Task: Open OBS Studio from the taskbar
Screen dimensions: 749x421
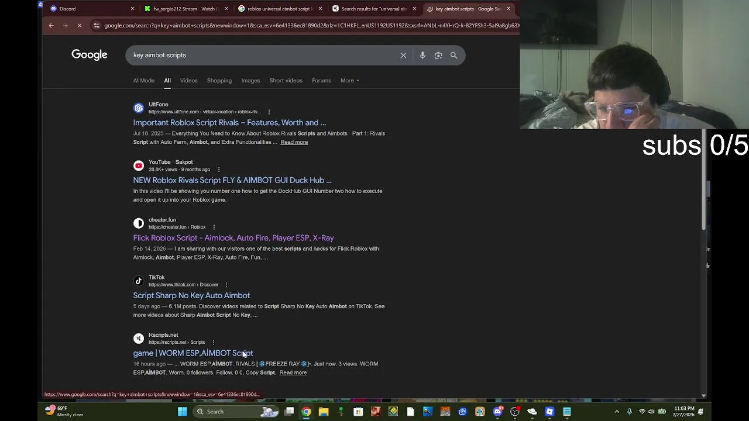Action: pos(515,412)
